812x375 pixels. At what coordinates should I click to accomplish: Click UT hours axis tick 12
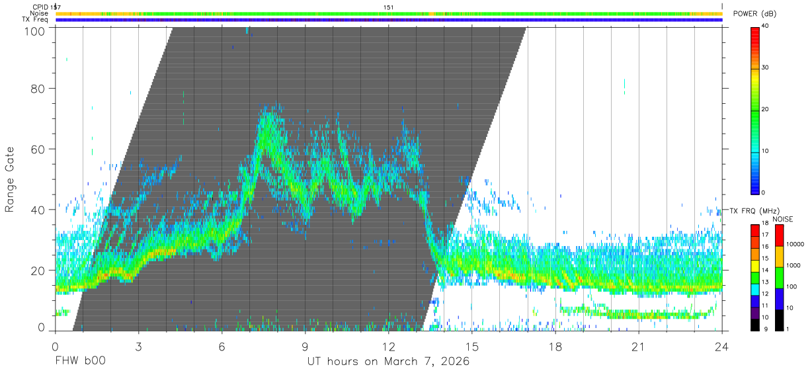[389, 346]
